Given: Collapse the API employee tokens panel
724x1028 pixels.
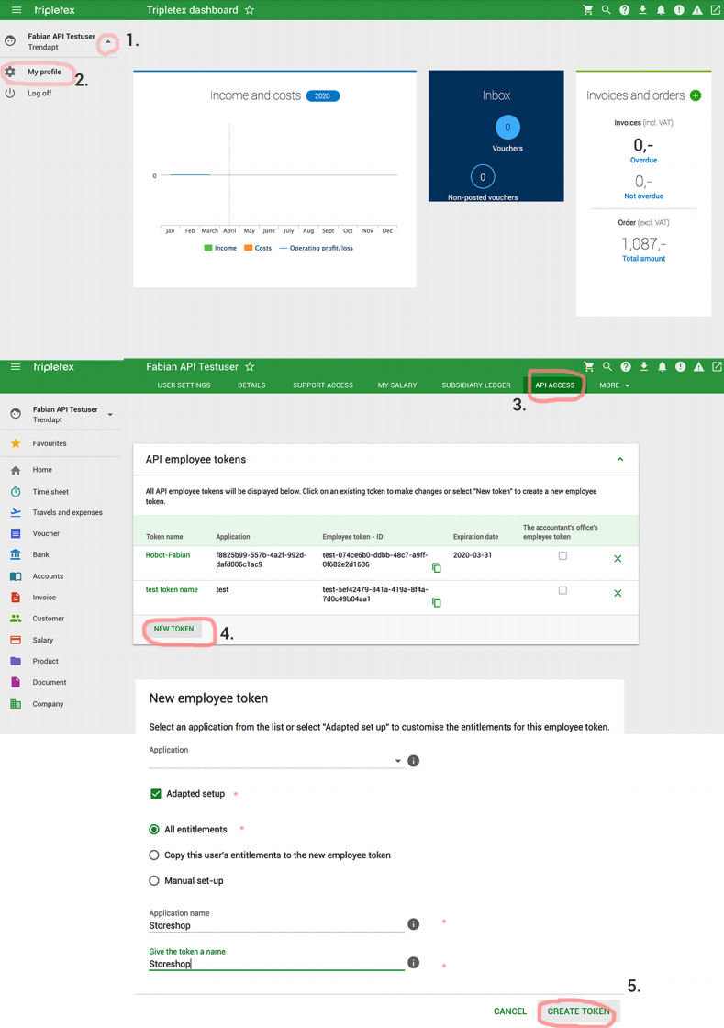Looking at the screenshot, I should pos(620,460).
